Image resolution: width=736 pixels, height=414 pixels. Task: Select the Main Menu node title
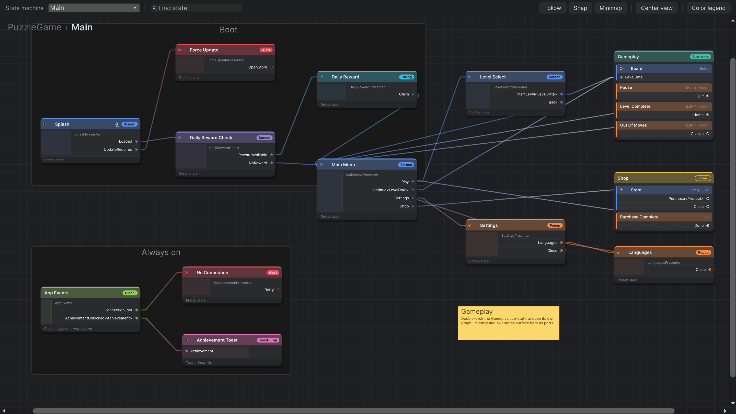[343, 165]
